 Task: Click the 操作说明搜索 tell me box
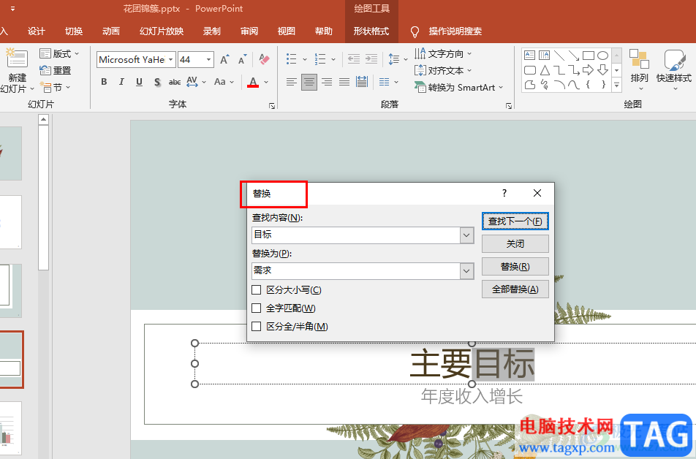447,31
